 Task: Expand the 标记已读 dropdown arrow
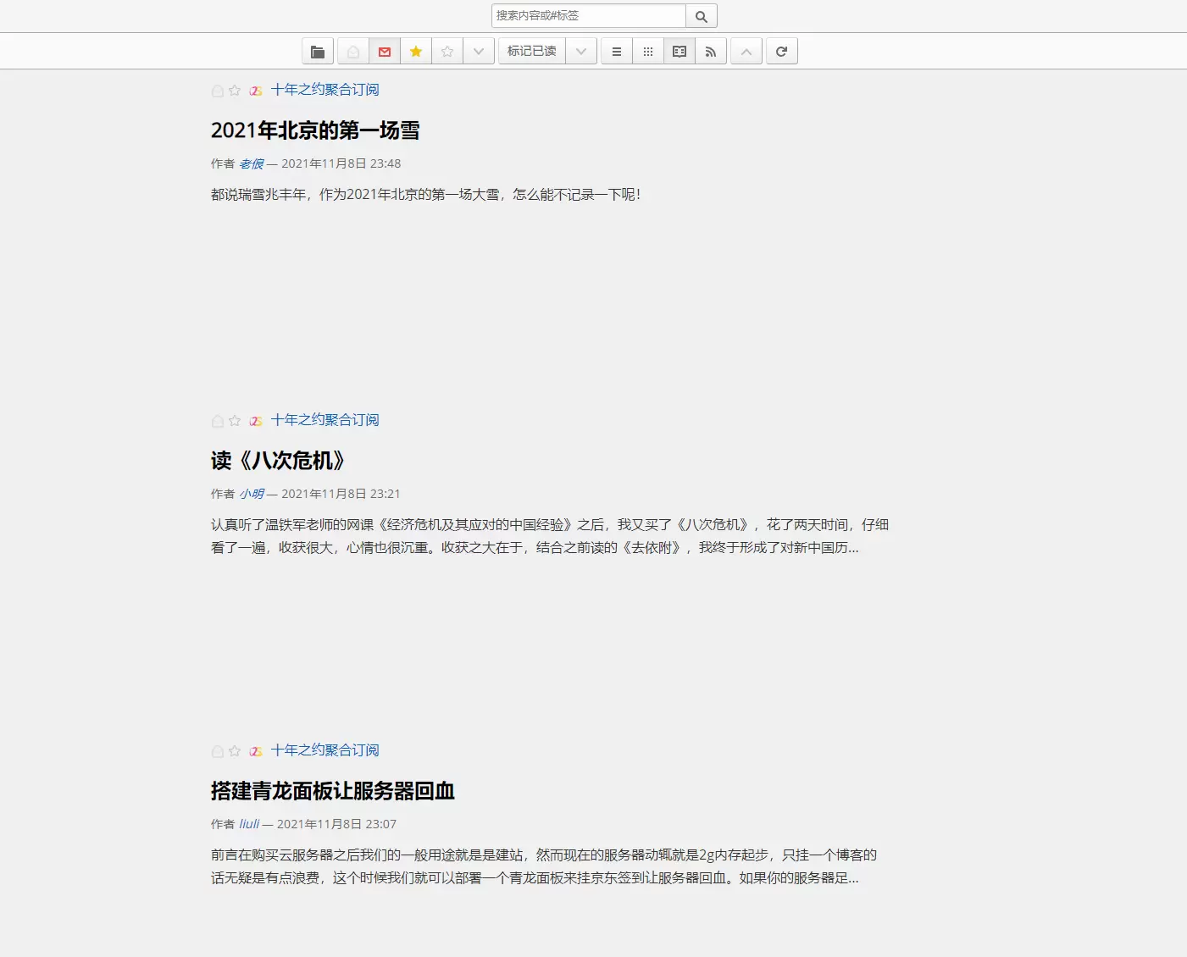(581, 52)
